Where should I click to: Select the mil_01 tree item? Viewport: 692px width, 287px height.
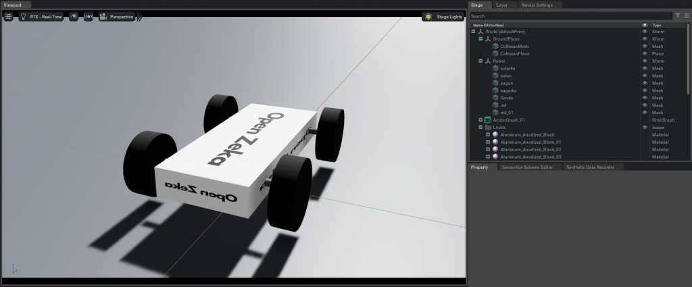point(507,112)
